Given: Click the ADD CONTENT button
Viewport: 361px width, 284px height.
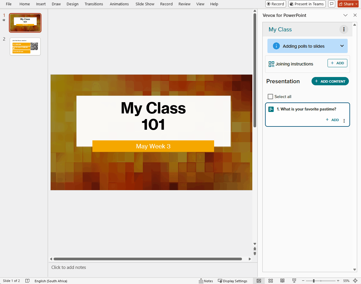Looking at the screenshot, I should point(330,81).
